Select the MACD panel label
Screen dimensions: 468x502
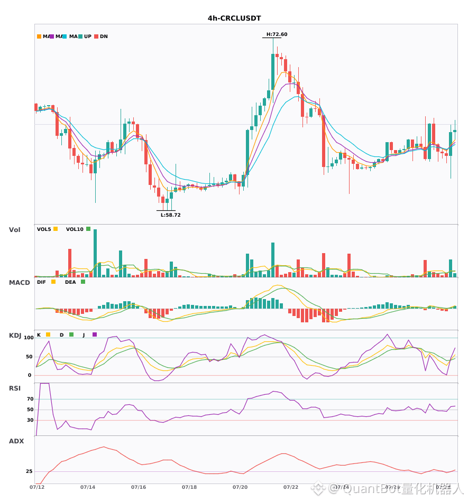[x=19, y=283]
